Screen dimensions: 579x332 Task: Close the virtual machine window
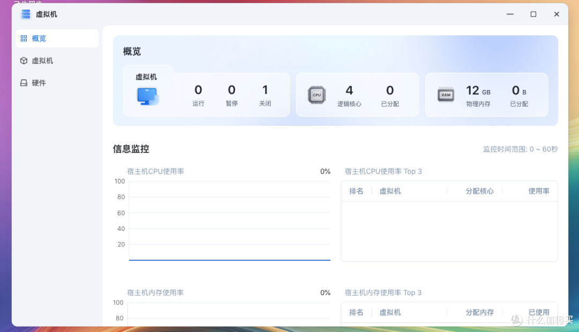tap(556, 14)
